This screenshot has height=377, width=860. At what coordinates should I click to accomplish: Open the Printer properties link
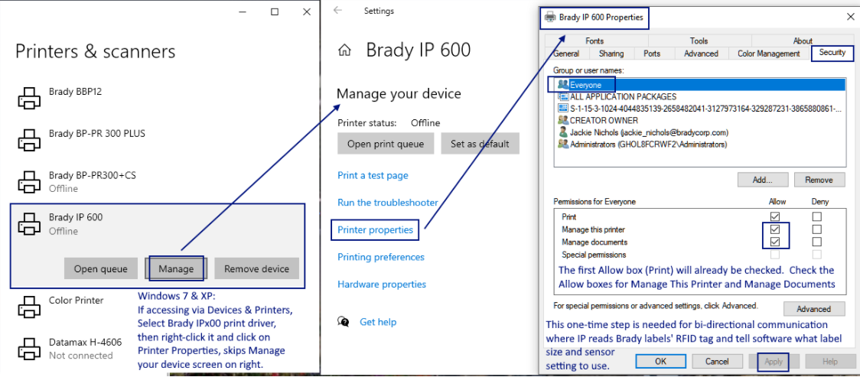pyautogui.click(x=375, y=229)
